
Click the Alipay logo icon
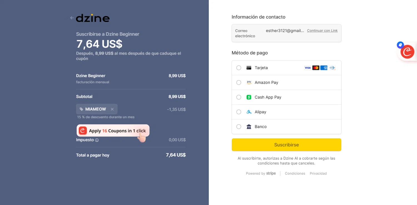pos(249,112)
